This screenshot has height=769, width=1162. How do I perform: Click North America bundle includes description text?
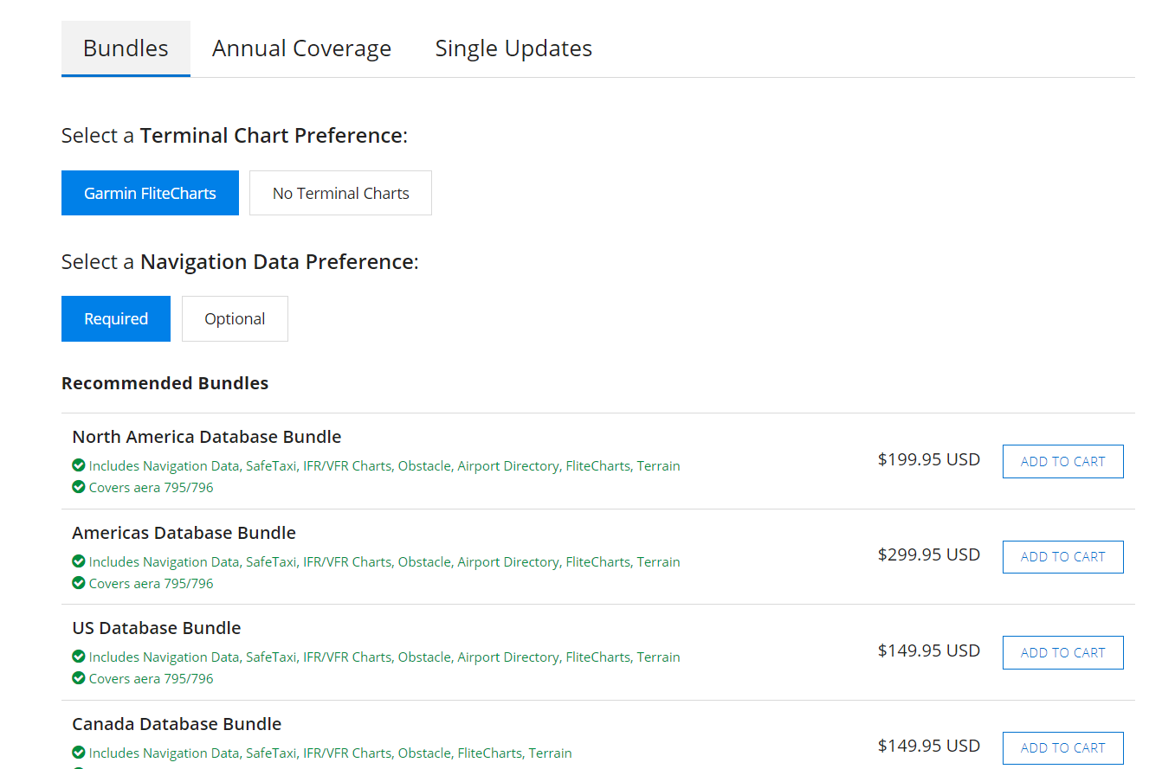pos(384,466)
